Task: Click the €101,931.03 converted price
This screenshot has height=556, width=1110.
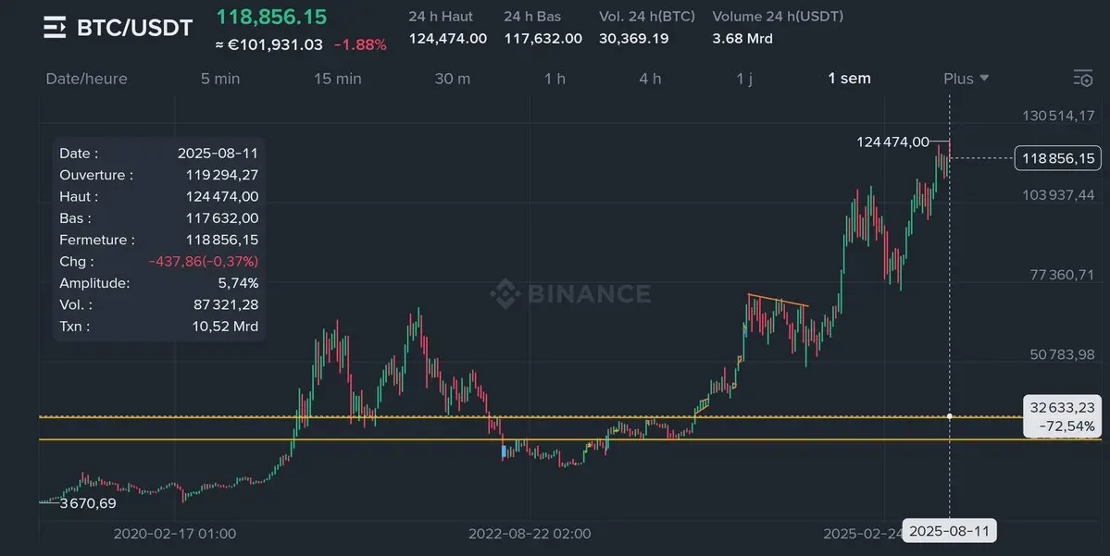Action: click(x=275, y=44)
